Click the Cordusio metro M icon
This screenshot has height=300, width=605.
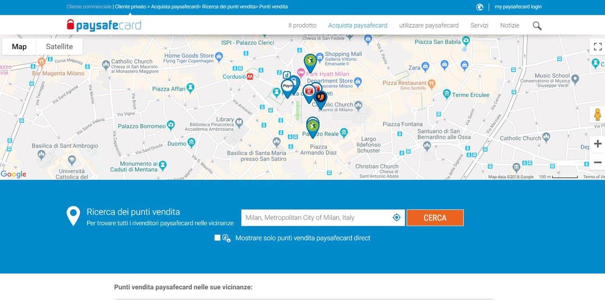250,76
